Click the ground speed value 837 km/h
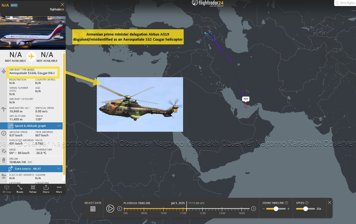This screenshot has width=356, height=224. (x=16, y=135)
